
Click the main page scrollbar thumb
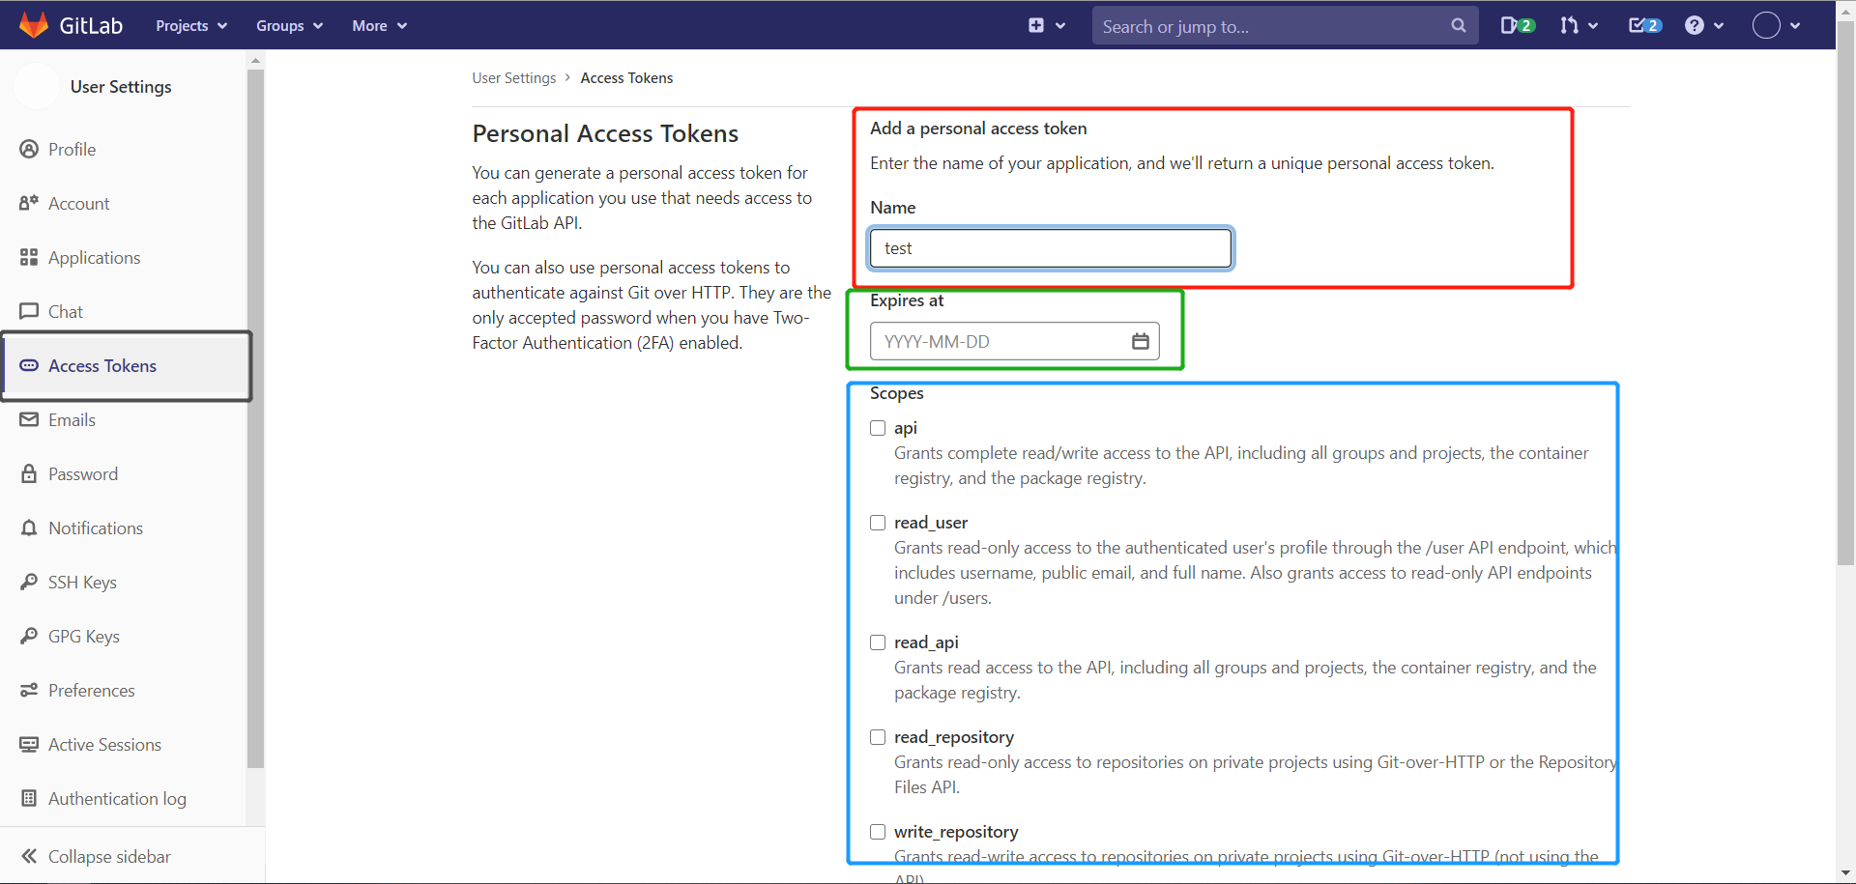click(x=1845, y=293)
